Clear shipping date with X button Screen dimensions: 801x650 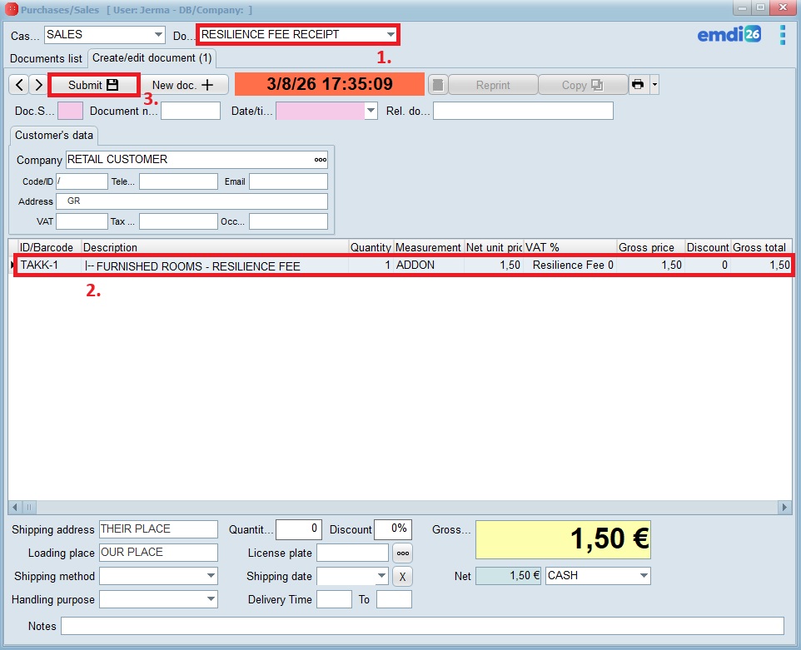402,577
